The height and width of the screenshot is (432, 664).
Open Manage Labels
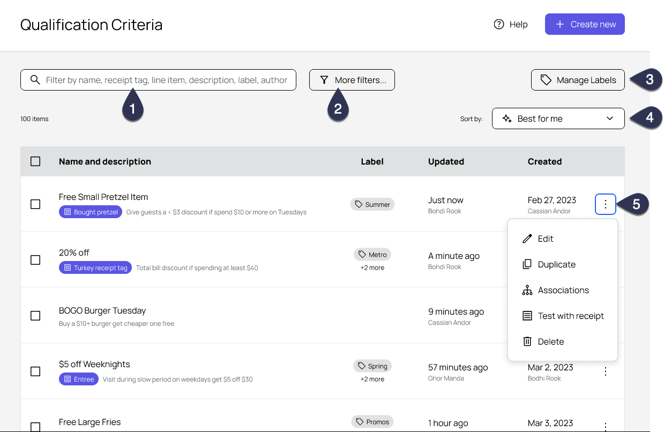[578, 80]
